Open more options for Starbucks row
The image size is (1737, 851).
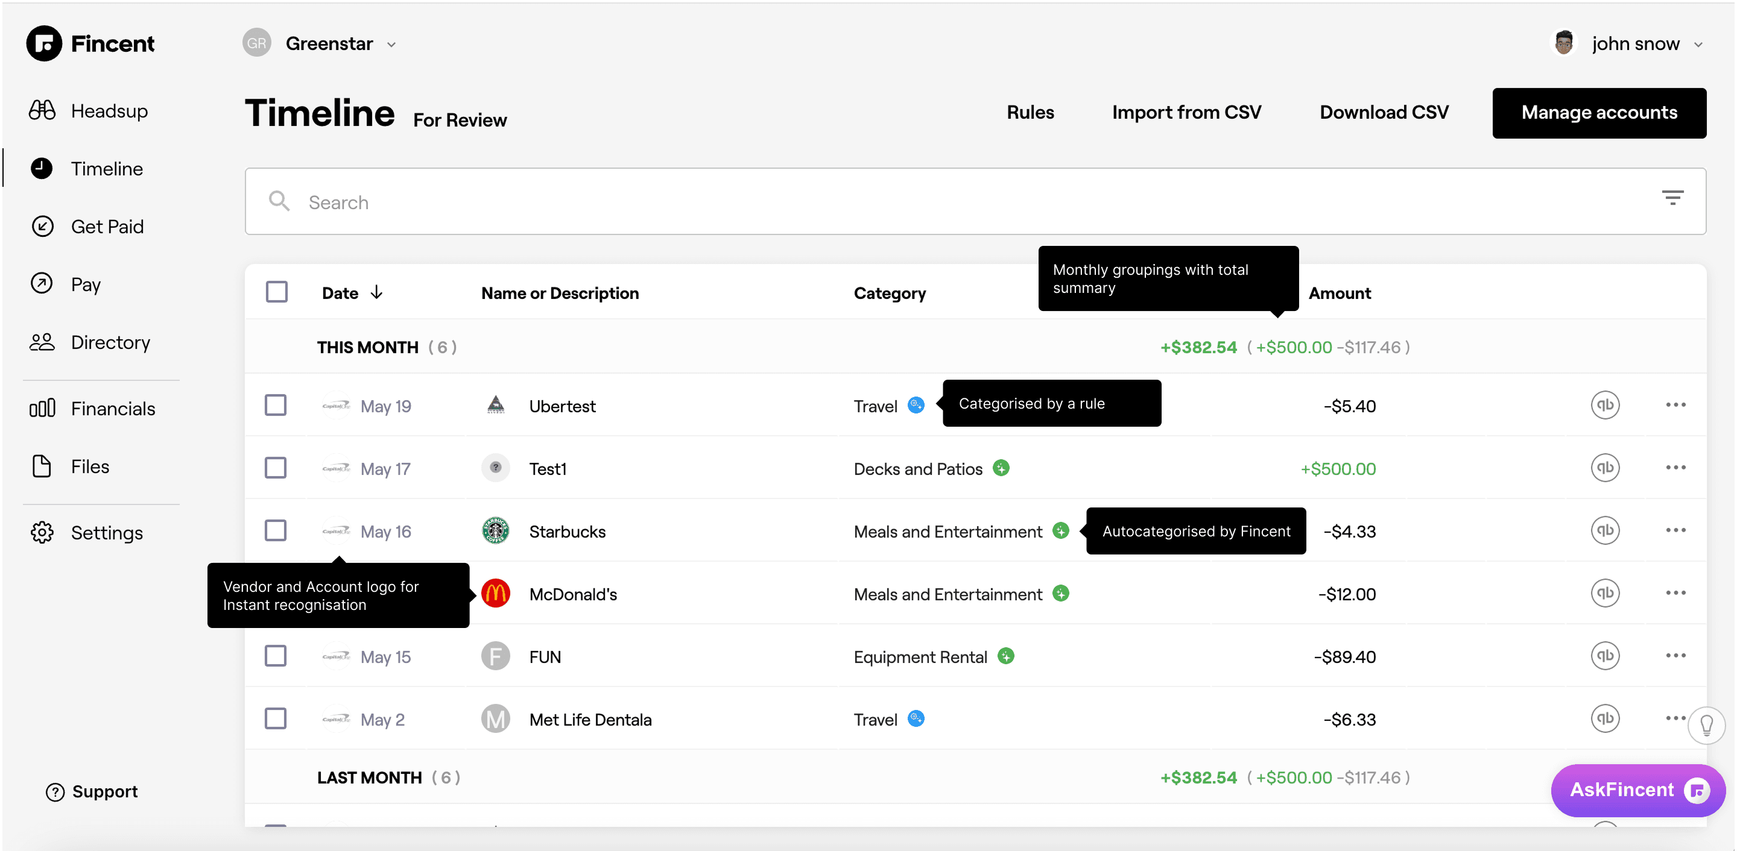point(1675,530)
